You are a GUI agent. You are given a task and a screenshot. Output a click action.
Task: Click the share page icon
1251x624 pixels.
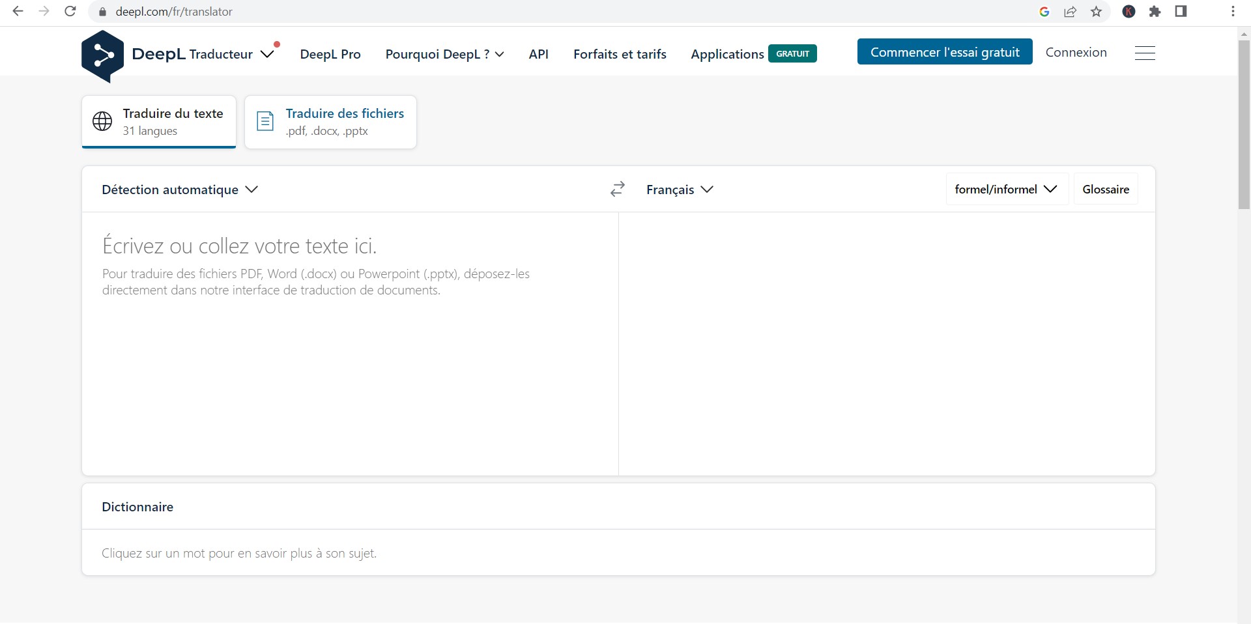1070,12
